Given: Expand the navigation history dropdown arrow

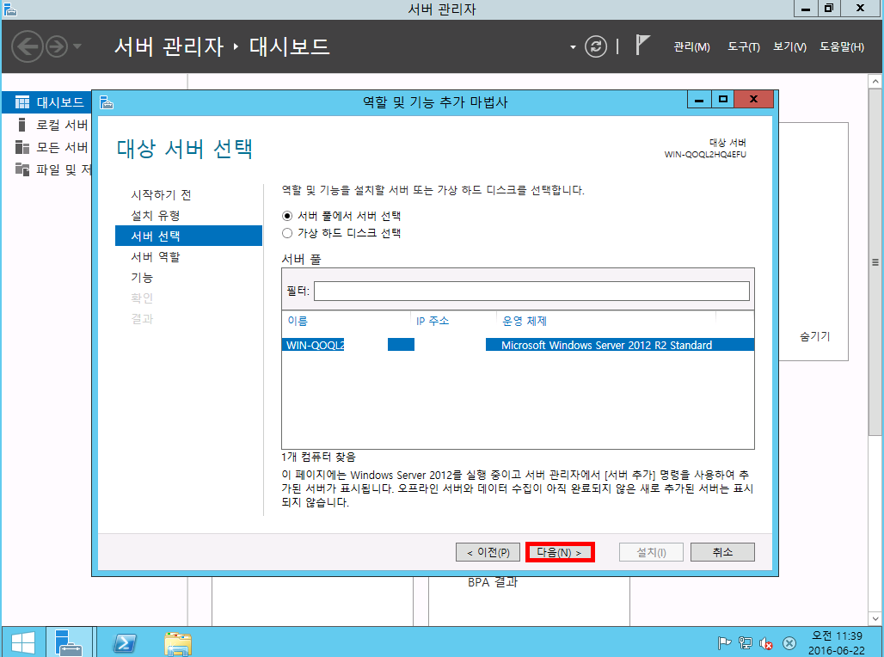Looking at the screenshot, I should (x=77, y=46).
